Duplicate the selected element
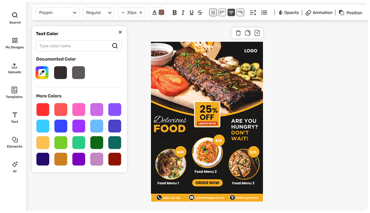The height and width of the screenshot is (213, 370). (247, 33)
